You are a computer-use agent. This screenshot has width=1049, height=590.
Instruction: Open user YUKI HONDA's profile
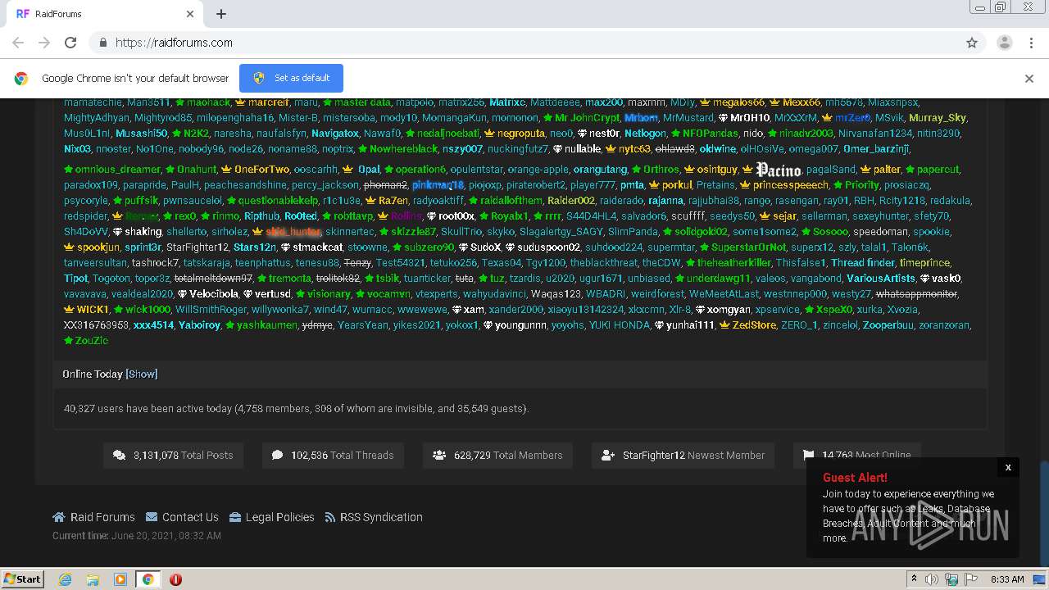click(620, 325)
